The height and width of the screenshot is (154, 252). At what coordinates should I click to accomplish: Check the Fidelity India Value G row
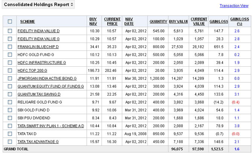(10, 39)
